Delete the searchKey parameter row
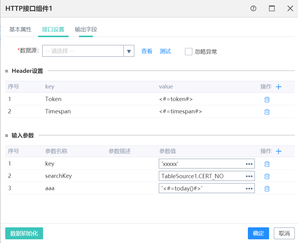This screenshot has width=298, height=243. click(267, 176)
